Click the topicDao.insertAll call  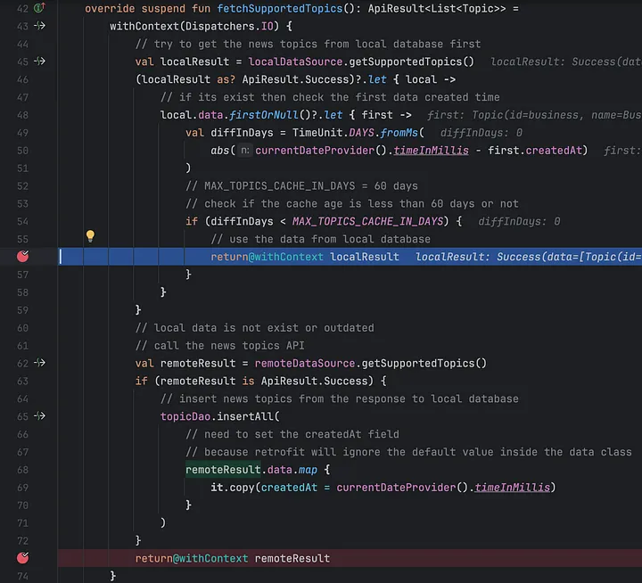pyautogui.click(x=219, y=416)
